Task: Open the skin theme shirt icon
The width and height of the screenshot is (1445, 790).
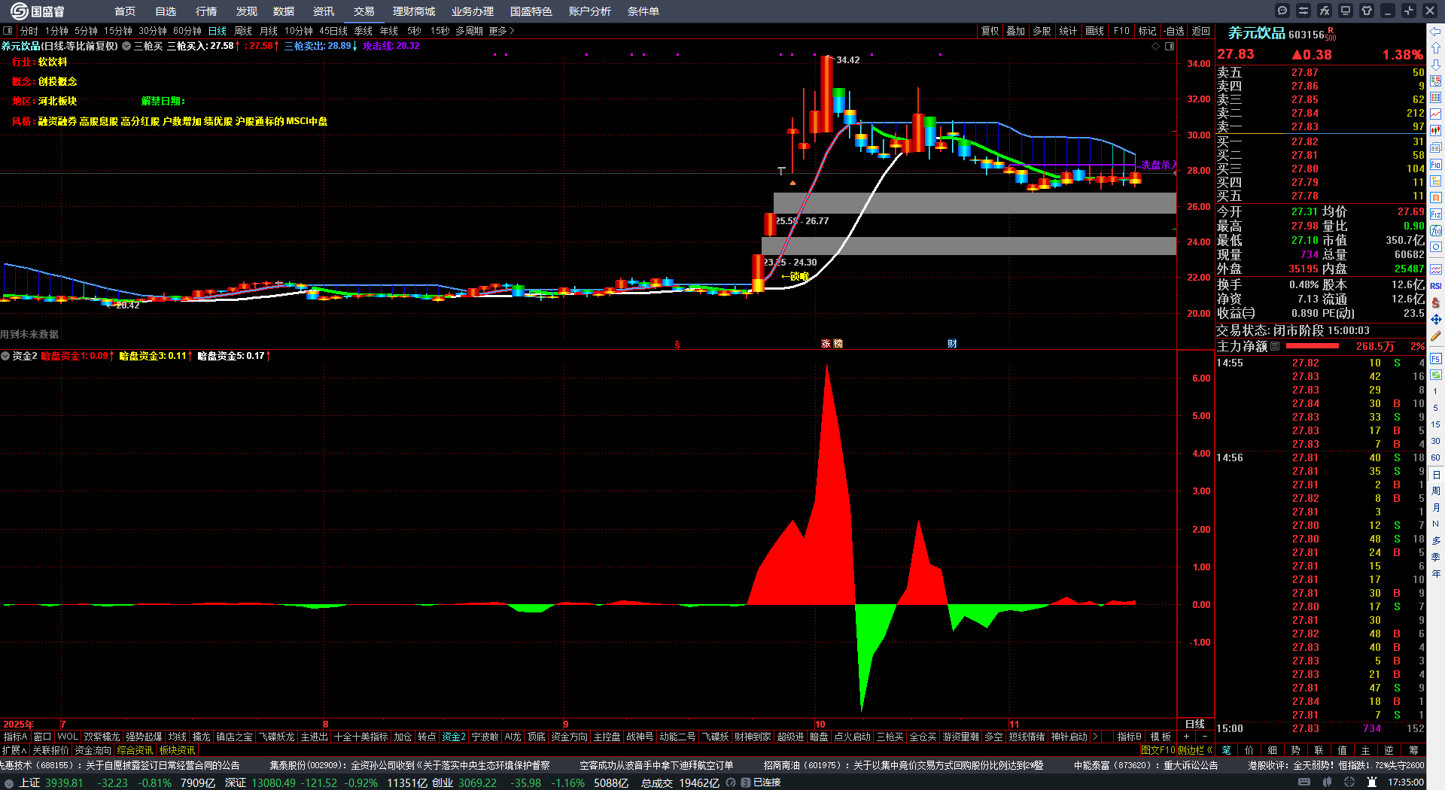Action: pyautogui.click(x=1367, y=11)
